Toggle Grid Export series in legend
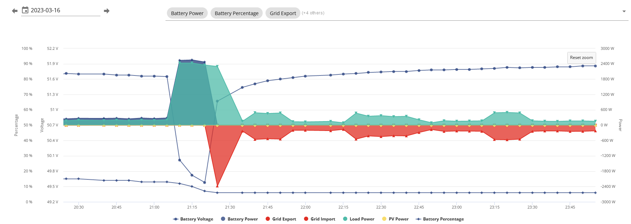The height and width of the screenshot is (224, 631). click(281, 219)
